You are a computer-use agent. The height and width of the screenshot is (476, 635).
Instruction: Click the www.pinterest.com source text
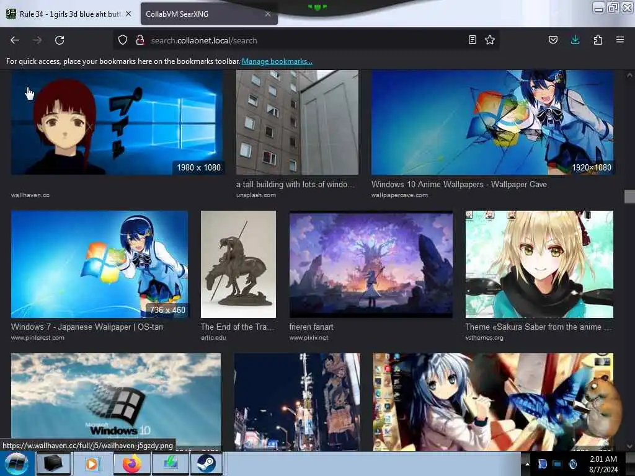pyautogui.click(x=38, y=338)
